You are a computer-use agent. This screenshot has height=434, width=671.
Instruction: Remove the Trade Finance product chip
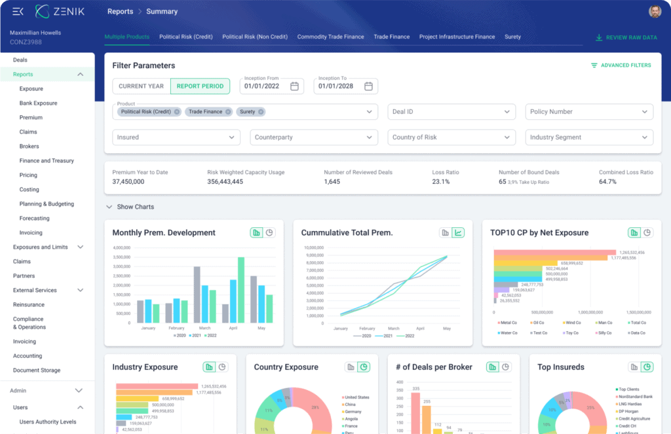[228, 112]
